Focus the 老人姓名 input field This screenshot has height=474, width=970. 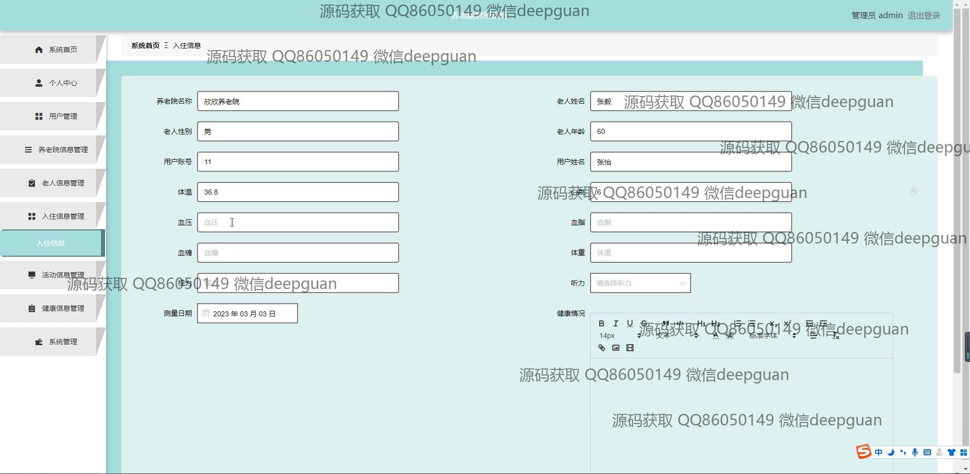(x=691, y=101)
